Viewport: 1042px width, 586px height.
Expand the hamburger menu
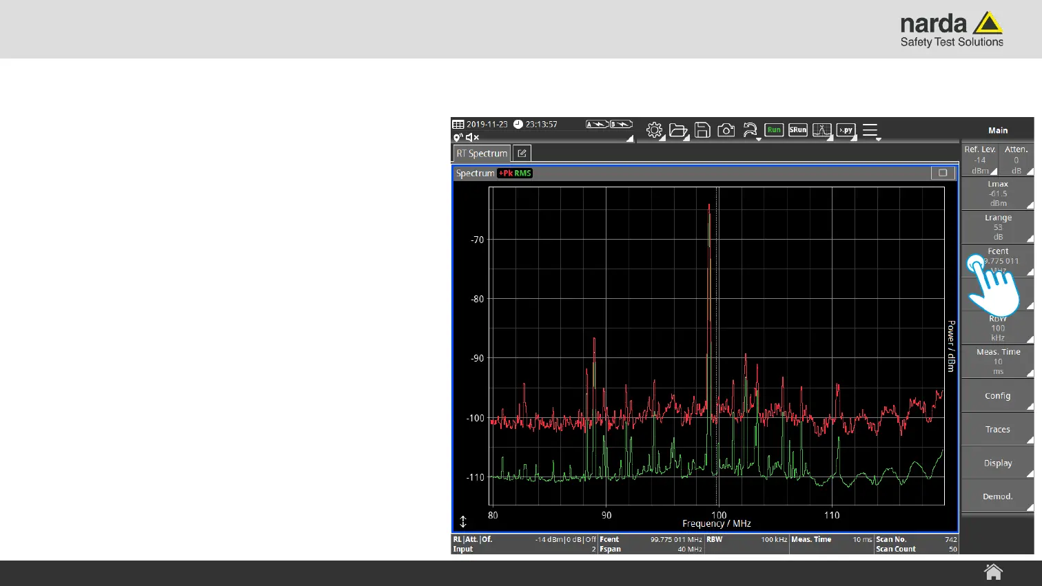pos(870,130)
